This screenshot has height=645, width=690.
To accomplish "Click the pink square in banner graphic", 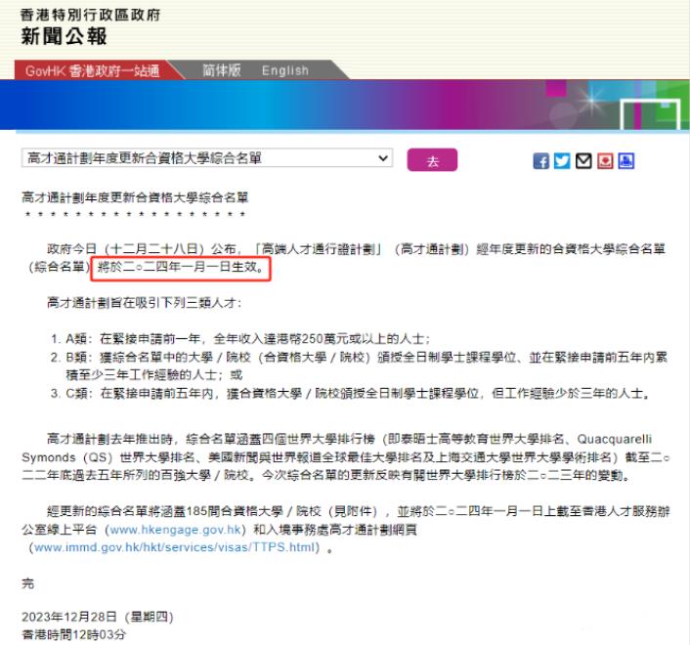I will point(556,89).
